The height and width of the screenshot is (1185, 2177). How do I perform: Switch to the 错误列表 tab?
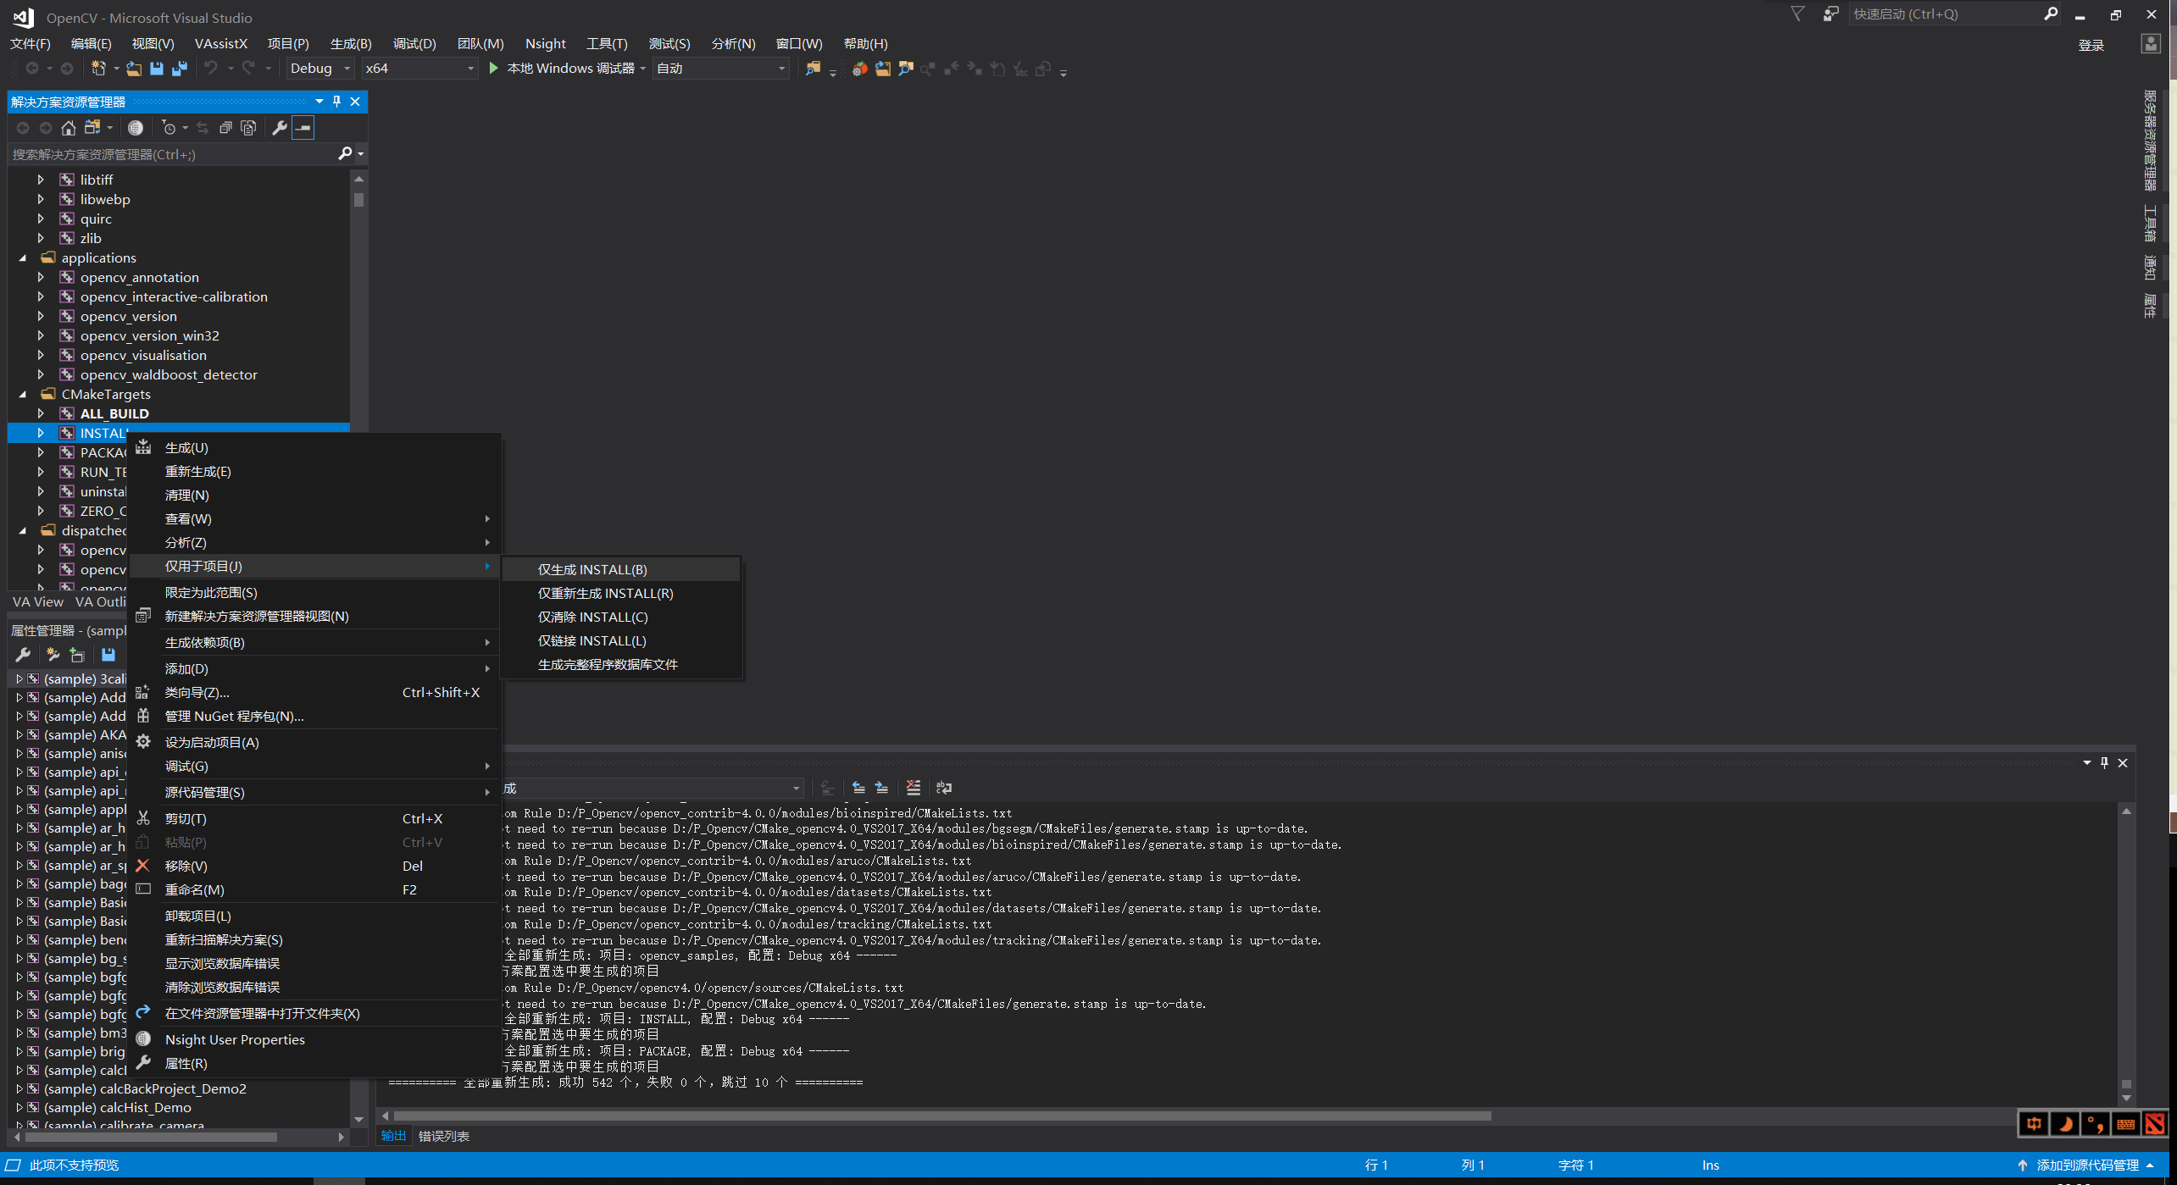point(443,1136)
